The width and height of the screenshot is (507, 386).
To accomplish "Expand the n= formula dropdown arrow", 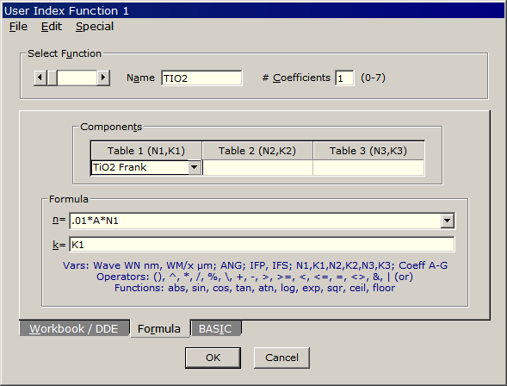I will click(x=448, y=221).
